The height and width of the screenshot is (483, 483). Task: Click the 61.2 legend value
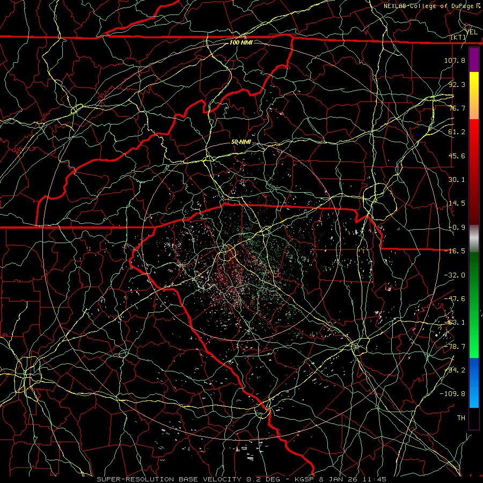point(457,132)
